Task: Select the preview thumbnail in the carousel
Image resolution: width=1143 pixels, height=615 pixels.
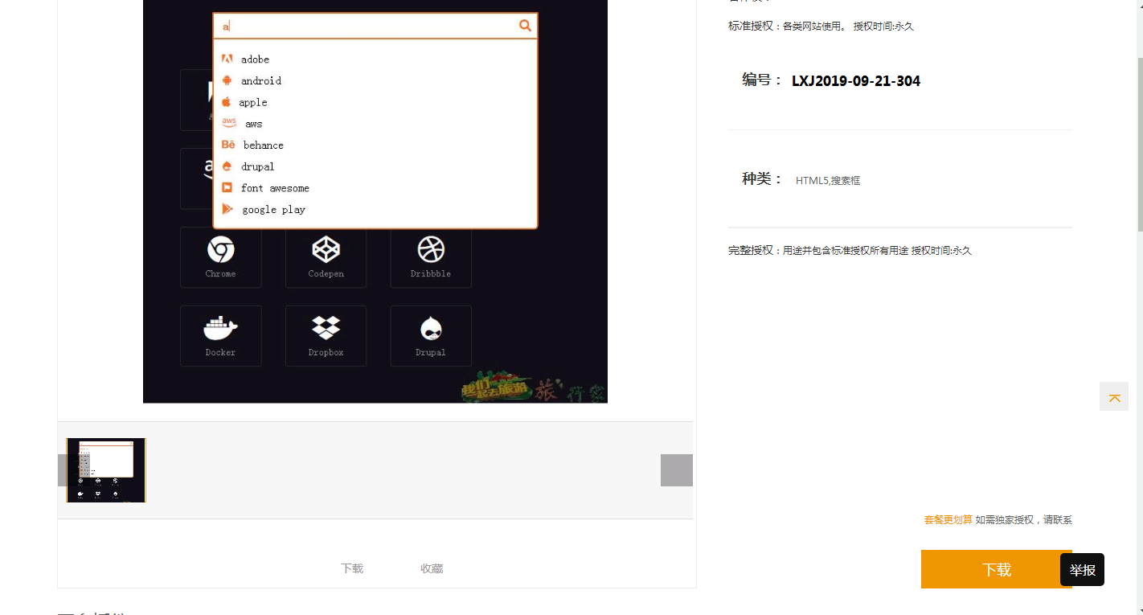Action: pos(106,470)
